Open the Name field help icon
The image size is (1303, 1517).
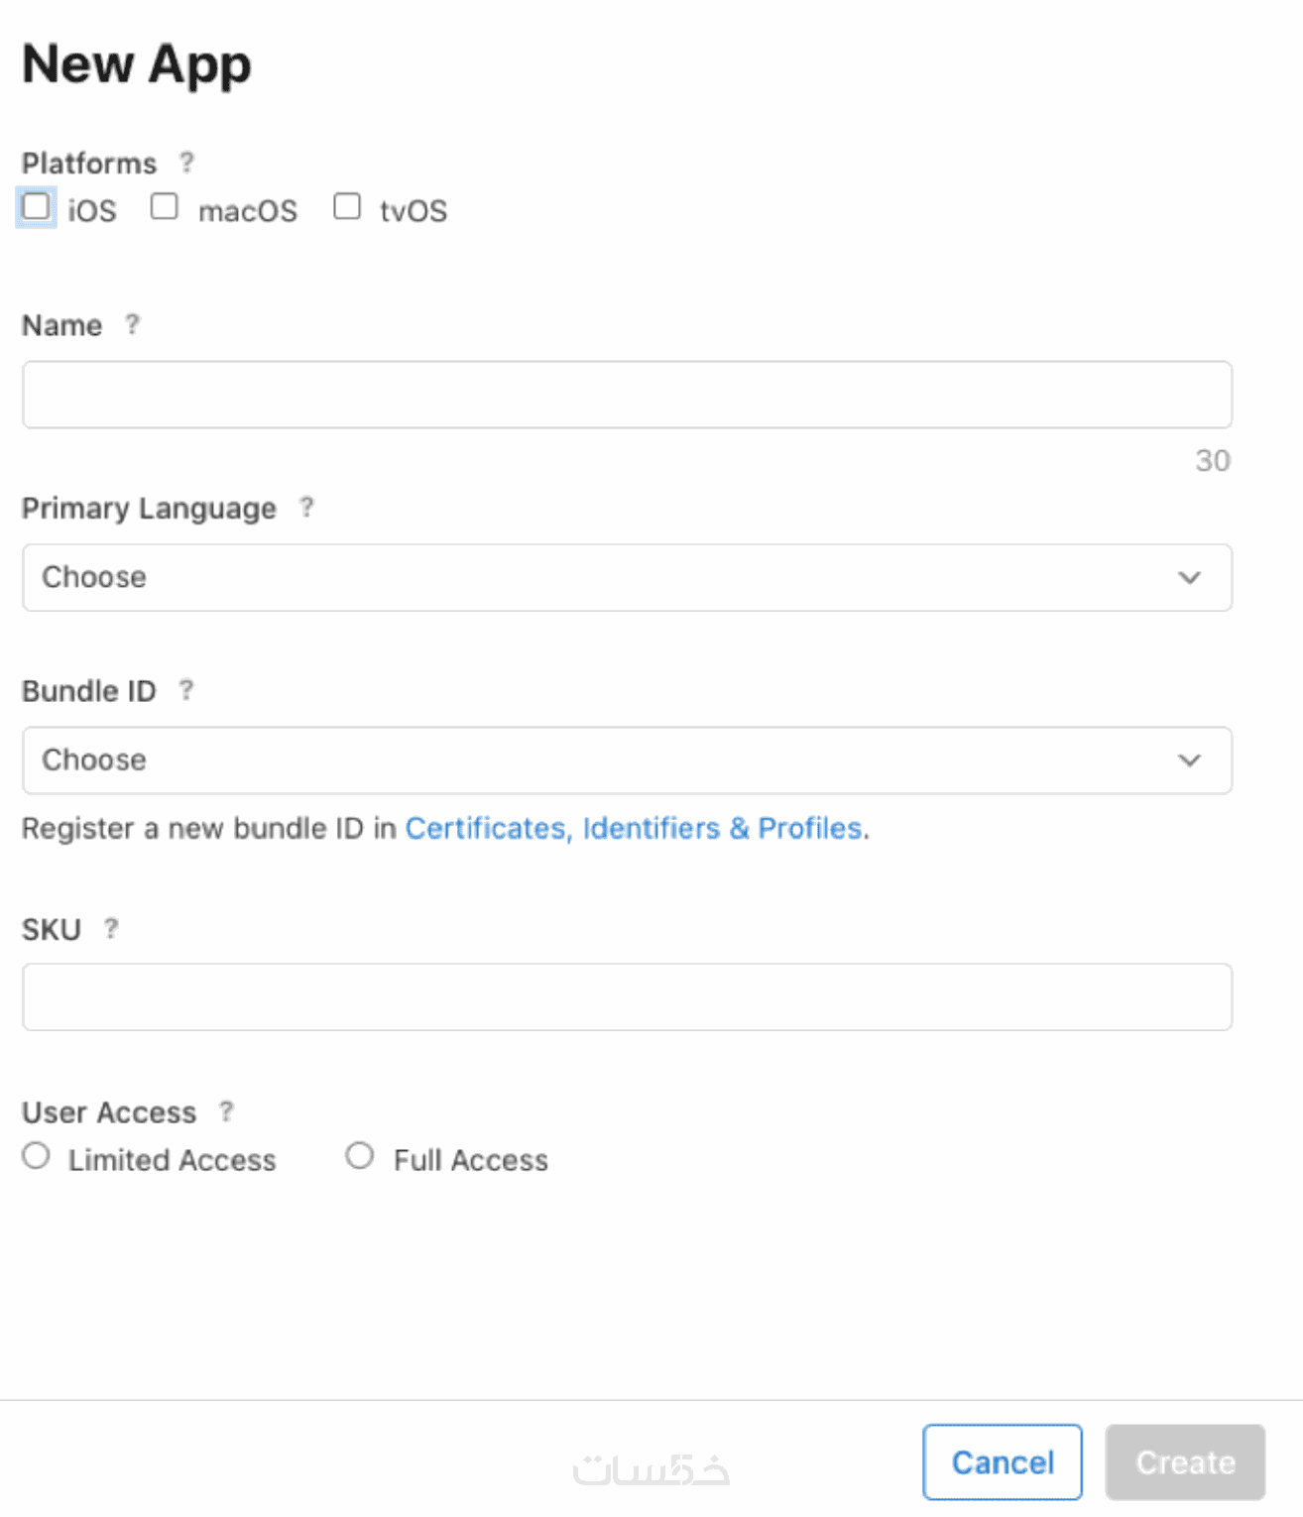(x=132, y=324)
